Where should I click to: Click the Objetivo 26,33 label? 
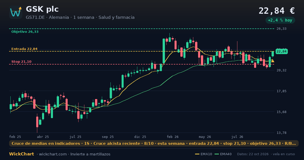pos(25,32)
